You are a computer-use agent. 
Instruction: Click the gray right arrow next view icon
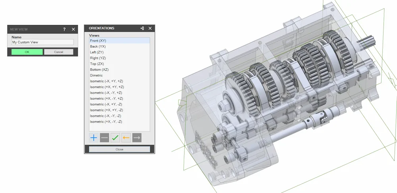click(x=137, y=138)
